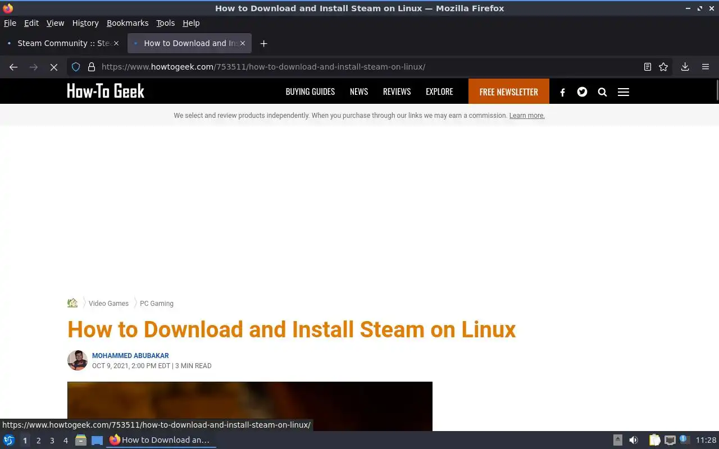Open Firefox application hamburger menu
This screenshot has height=449, width=719.
(706, 67)
